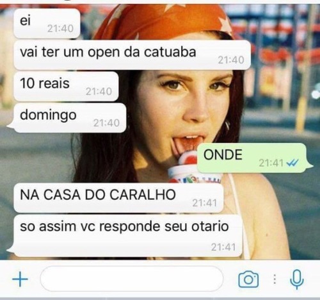Select the "so assim vc responde seu otario" message
Image resolution: width=320 pixels, height=300 pixels.
[125, 236]
